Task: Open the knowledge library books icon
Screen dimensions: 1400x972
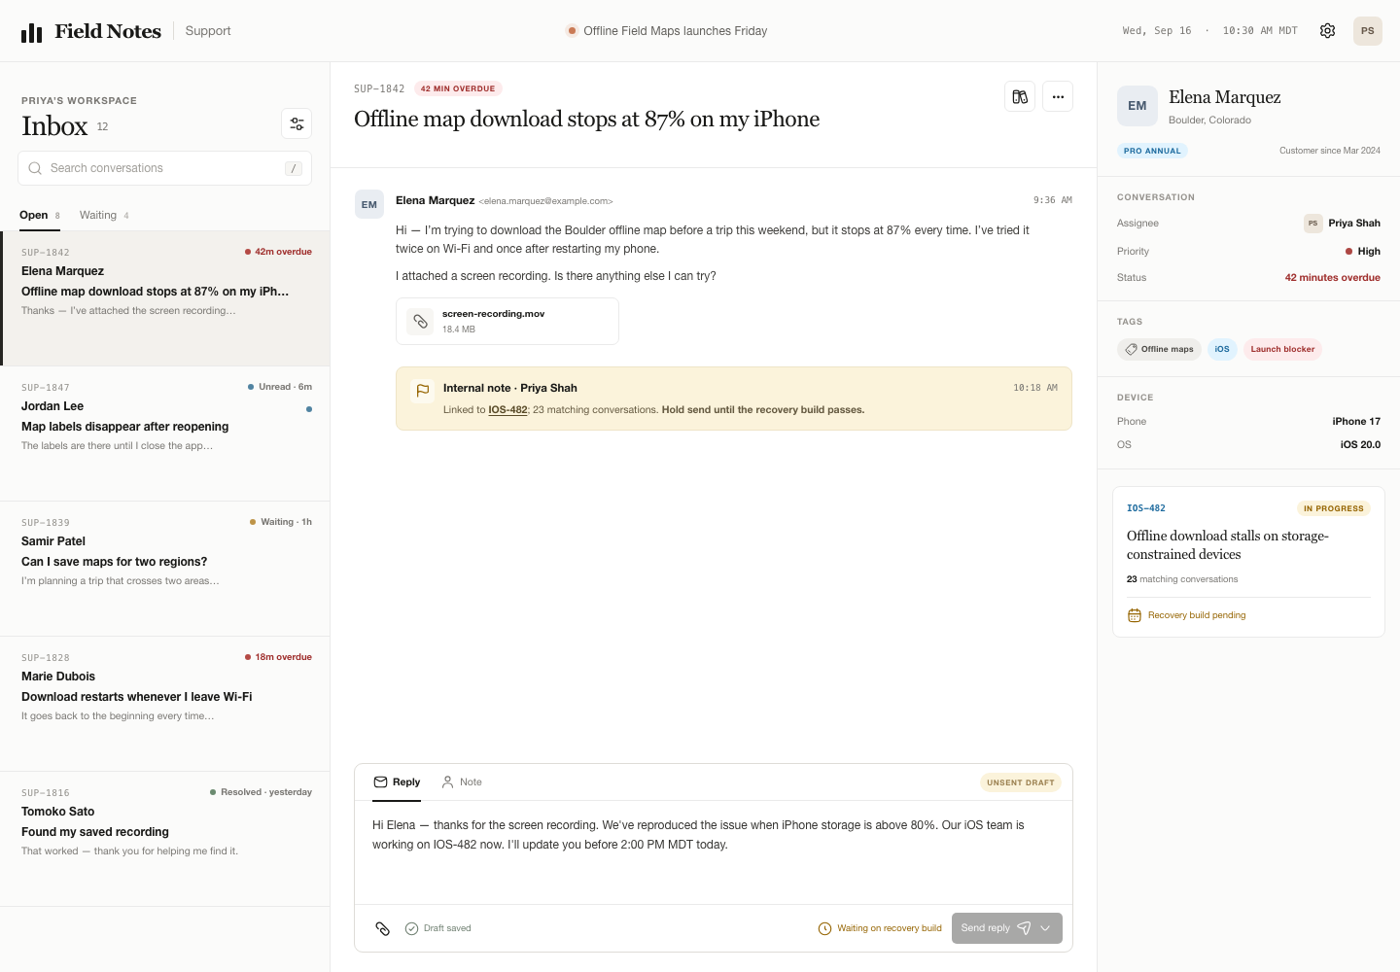Action: [x=1020, y=96]
